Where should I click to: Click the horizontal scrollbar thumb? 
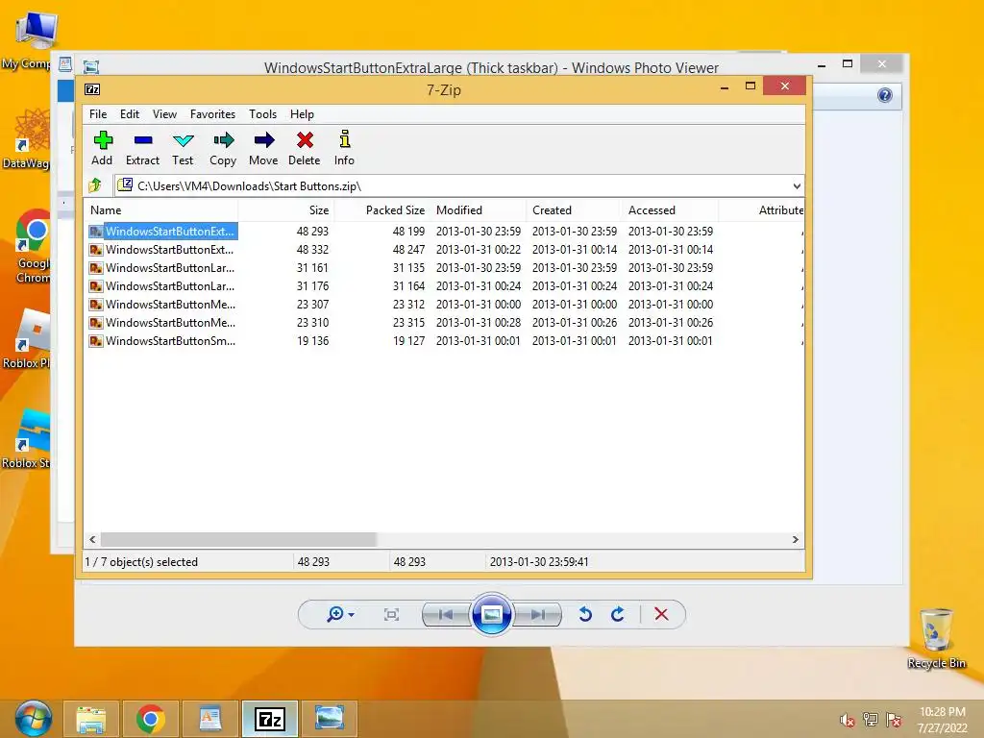tap(238, 540)
